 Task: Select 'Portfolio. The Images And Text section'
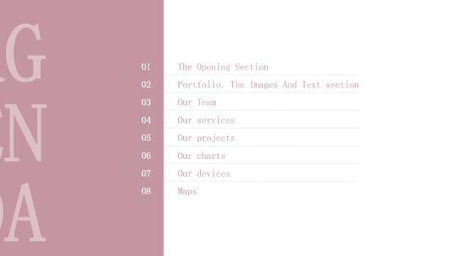pos(268,85)
